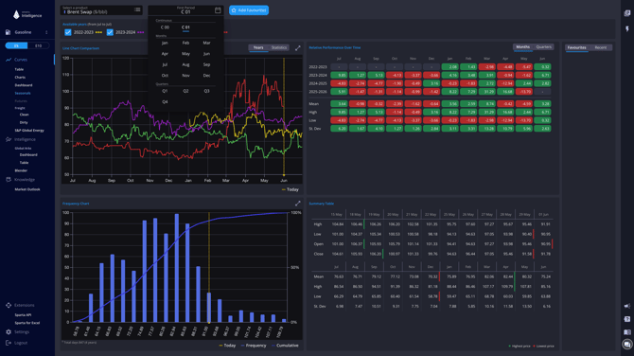Click the top-right layered windows icon
The image size is (634, 356).
click(627, 13)
